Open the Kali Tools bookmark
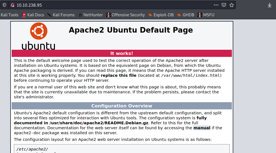Viewport: 276px width, 153px height. (9, 15)
